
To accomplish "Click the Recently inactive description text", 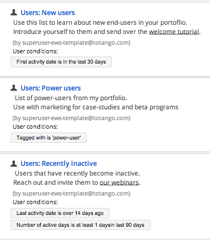I will [x=77, y=178].
